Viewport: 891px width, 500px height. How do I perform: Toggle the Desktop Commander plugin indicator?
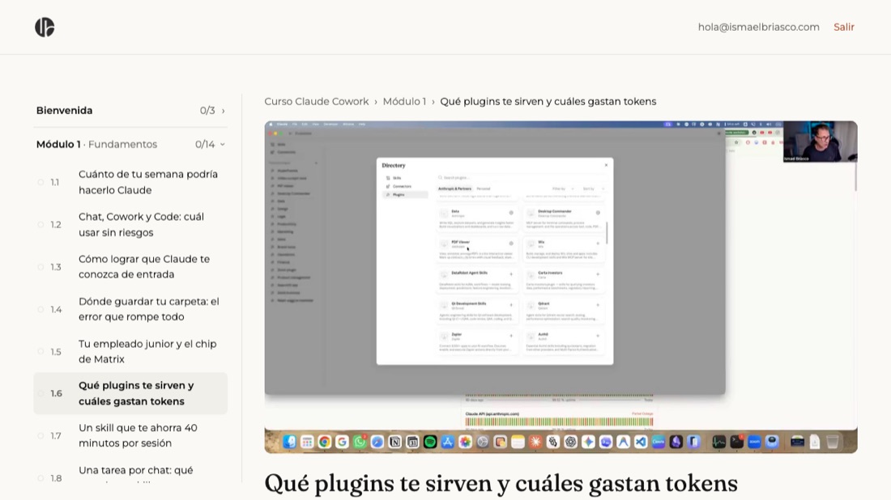click(x=598, y=213)
